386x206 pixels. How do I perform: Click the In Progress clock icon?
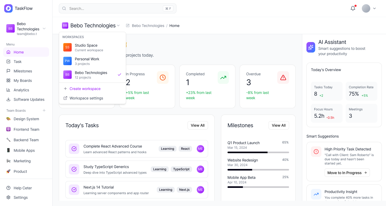[163, 78]
